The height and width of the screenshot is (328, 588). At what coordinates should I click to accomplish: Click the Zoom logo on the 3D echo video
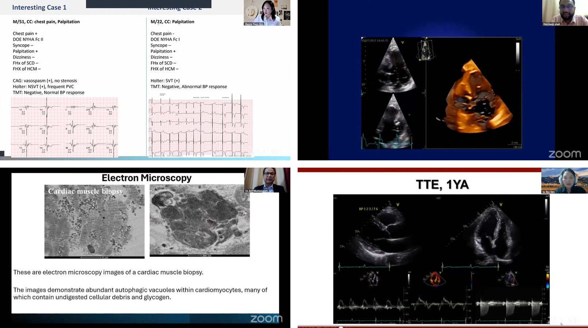(x=564, y=154)
